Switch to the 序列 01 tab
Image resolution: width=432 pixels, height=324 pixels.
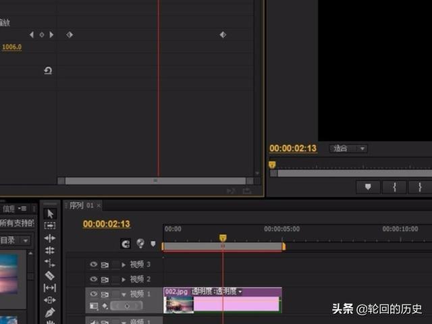[81, 205]
